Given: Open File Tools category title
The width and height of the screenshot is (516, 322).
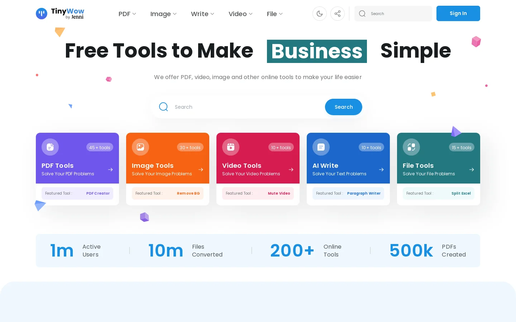Looking at the screenshot, I should point(418,166).
